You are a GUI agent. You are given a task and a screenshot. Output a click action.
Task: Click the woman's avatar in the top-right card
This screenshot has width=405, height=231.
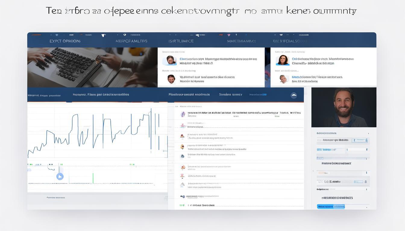(x=282, y=60)
